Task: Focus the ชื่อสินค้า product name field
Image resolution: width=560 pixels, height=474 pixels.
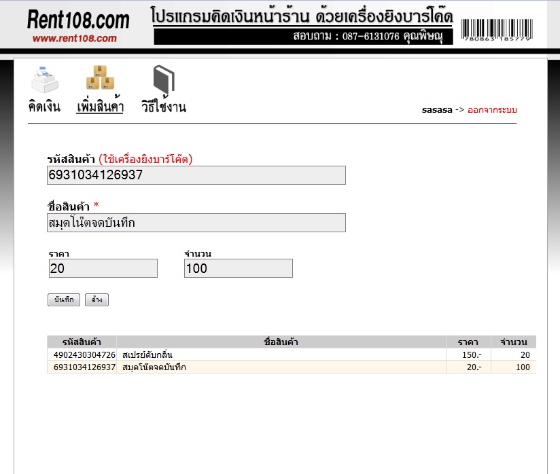Action: coord(196,223)
